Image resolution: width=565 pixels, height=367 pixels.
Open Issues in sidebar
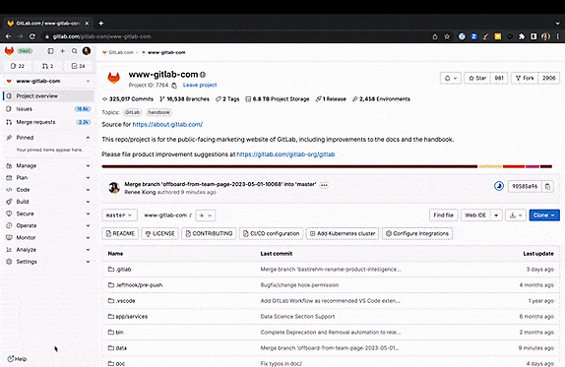pyautogui.click(x=48, y=109)
